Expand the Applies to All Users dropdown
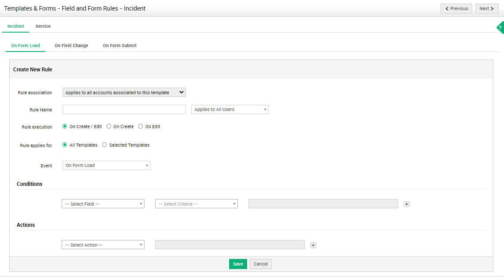The height and width of the screenshot is (277, 504). tap(230, 110)
